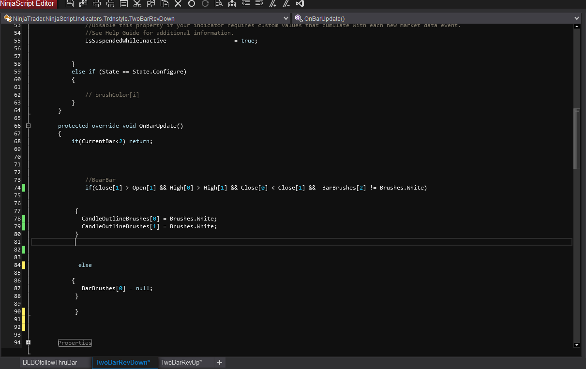Click the vertical scrollbar thumb
Screen dimensions: 586x369
(576, 138)
